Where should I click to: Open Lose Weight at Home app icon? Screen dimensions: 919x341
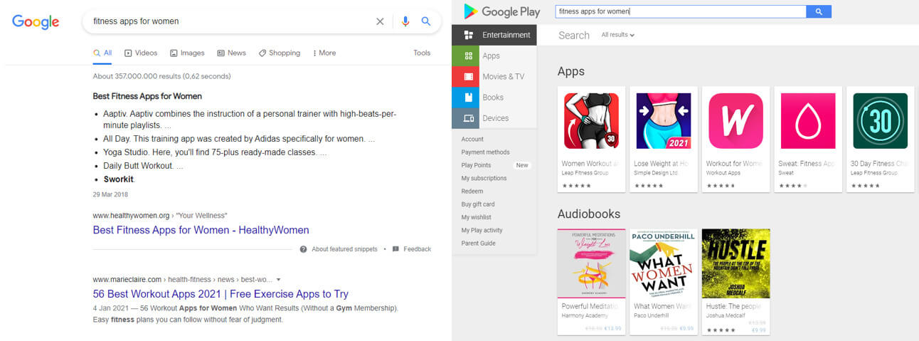pyautogui.click(x=664, y=120)
